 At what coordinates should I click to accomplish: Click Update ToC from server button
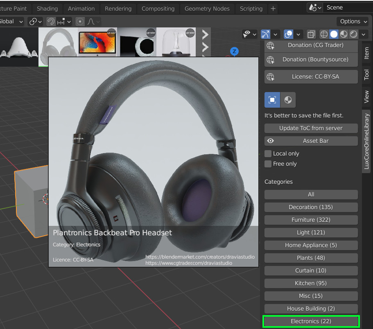pos(311,128)
